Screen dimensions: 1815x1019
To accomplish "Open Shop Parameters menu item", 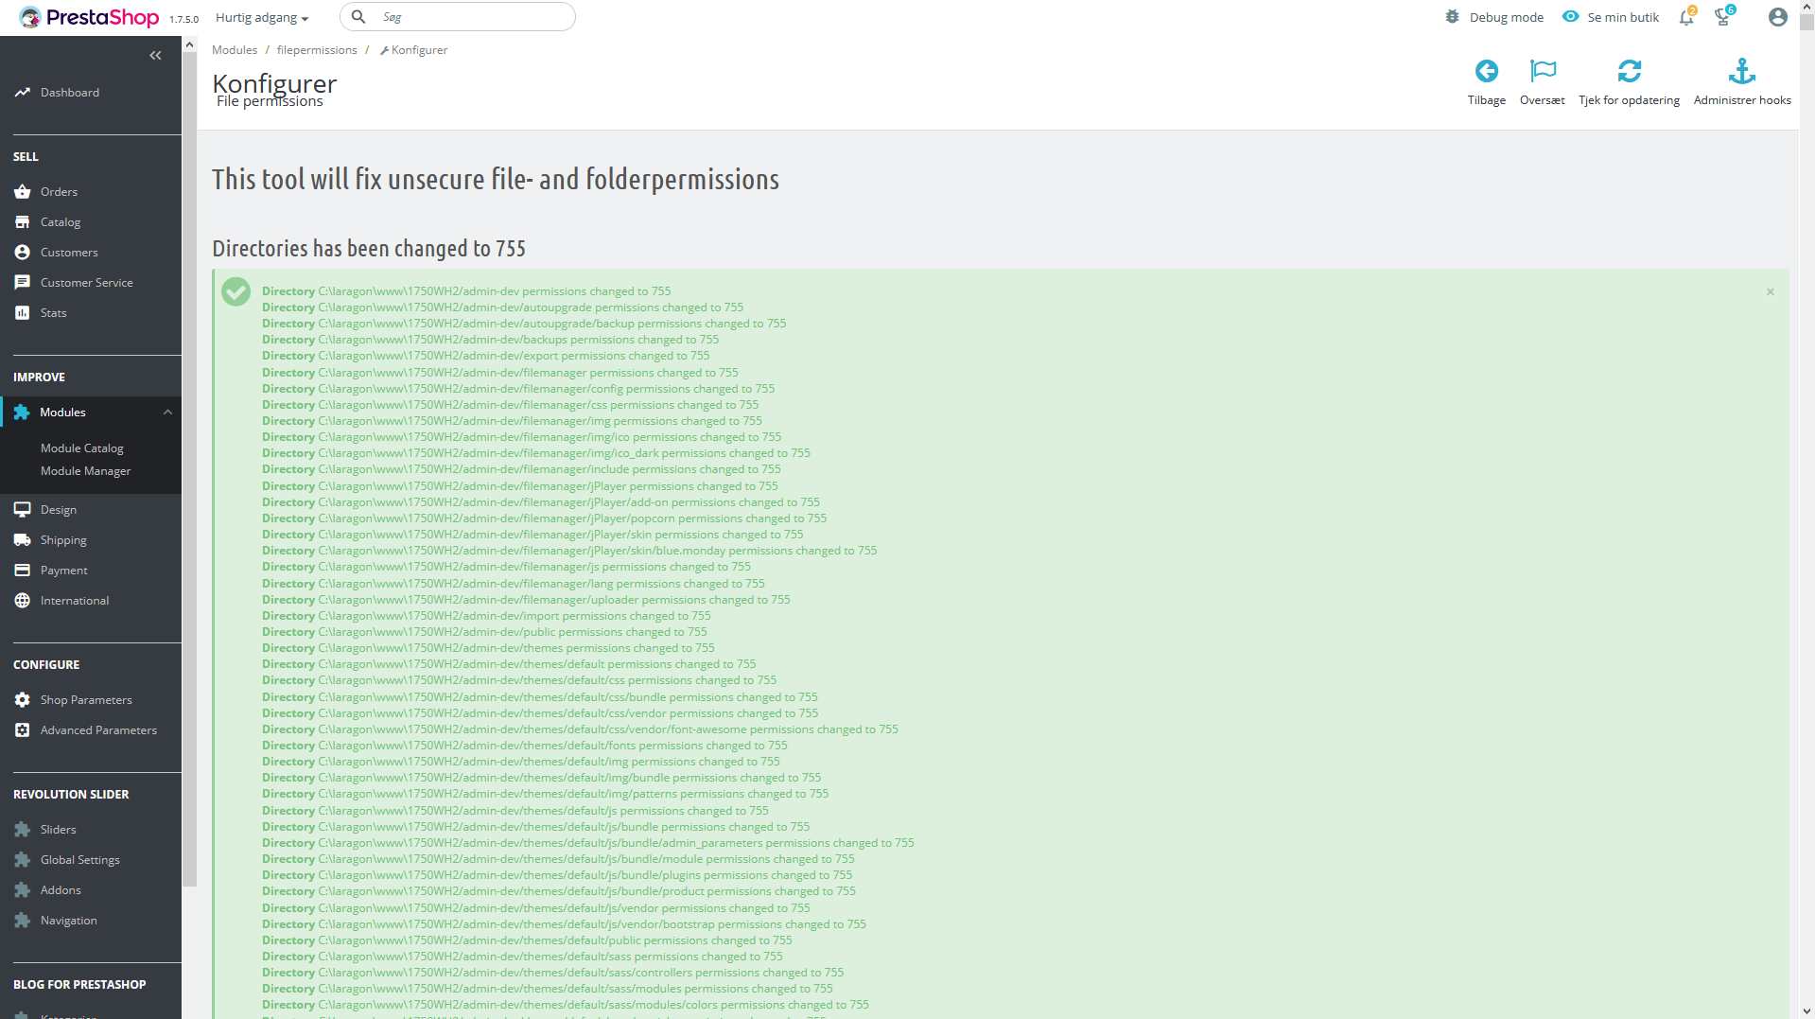I will (x=86, y=700).
